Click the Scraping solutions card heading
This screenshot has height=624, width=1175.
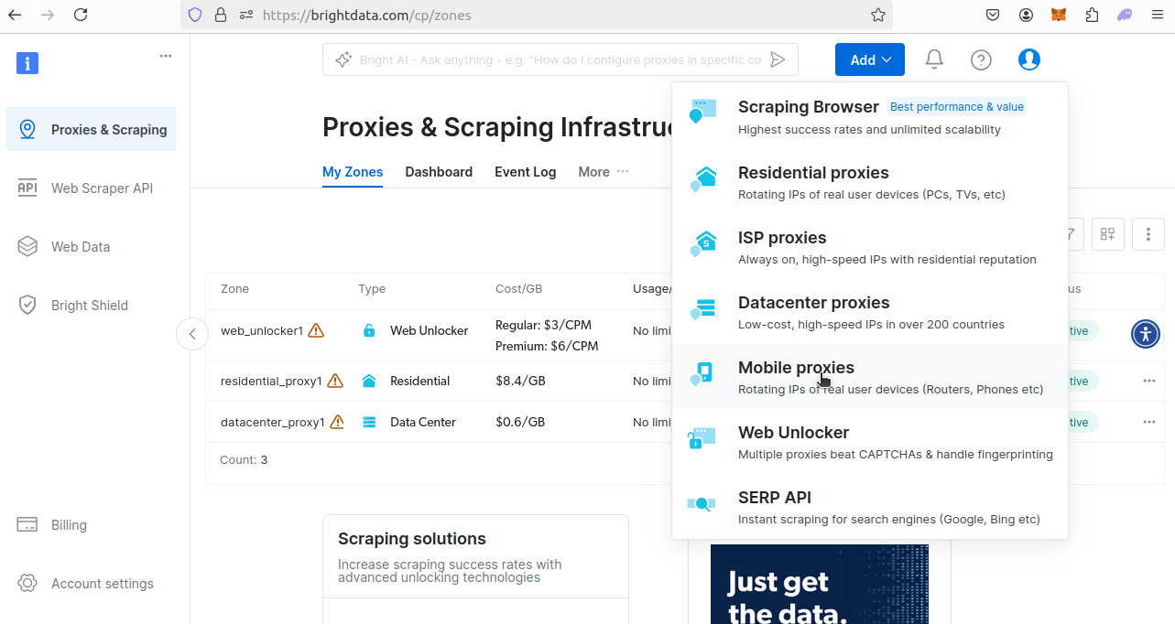pos(412,539)
